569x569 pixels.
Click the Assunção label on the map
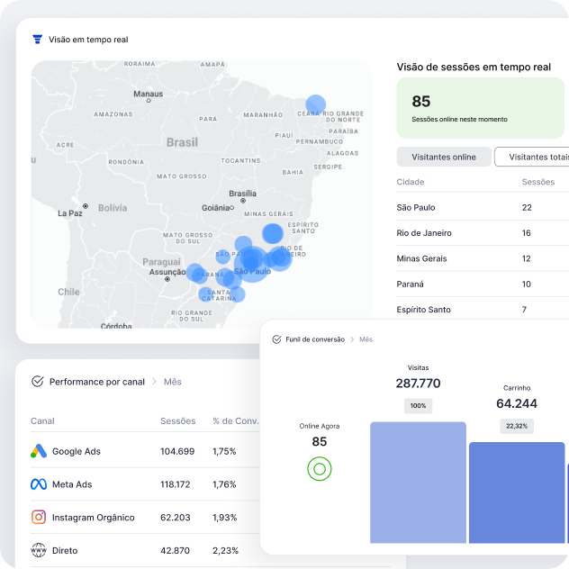click(x=167, y=272)
